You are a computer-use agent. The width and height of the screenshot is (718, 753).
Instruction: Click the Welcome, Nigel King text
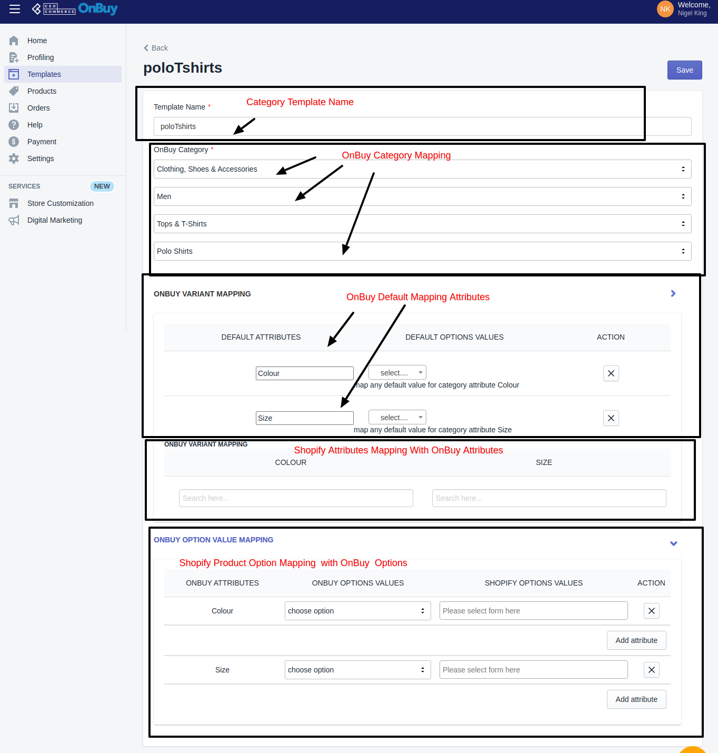pos(694,9)
